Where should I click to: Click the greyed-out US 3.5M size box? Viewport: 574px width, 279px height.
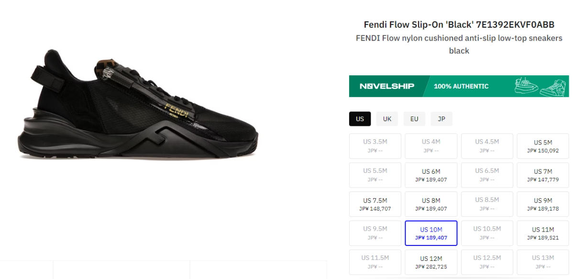point(375,146)
